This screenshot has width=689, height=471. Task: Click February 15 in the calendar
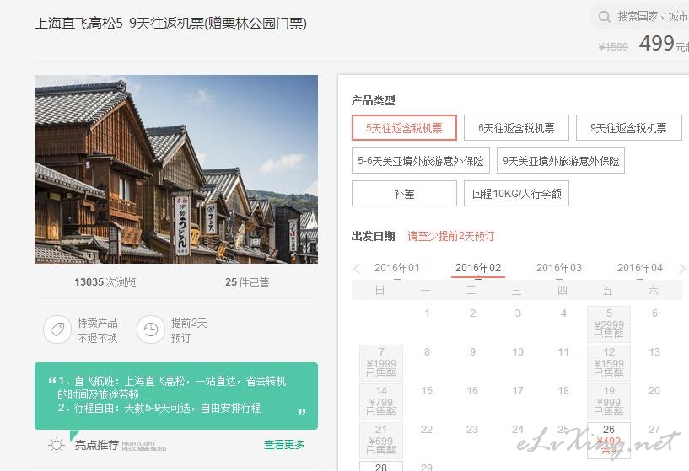point(427,390)
